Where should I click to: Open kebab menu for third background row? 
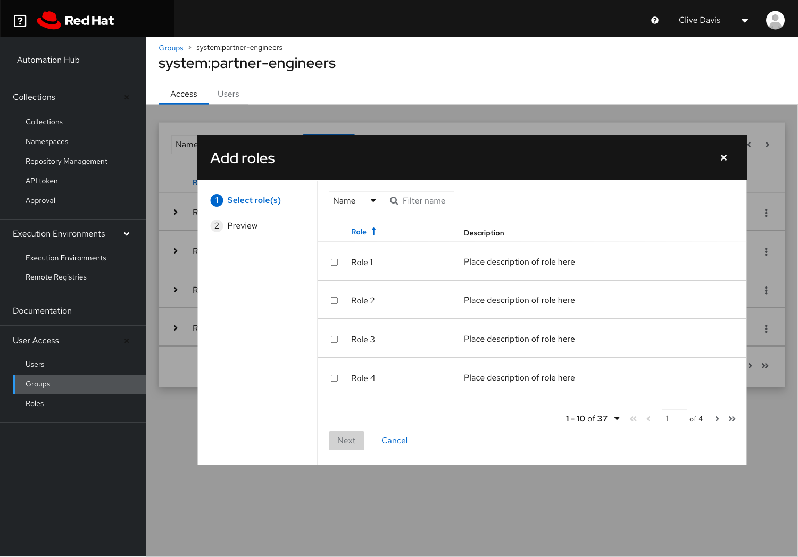point(766,290)
